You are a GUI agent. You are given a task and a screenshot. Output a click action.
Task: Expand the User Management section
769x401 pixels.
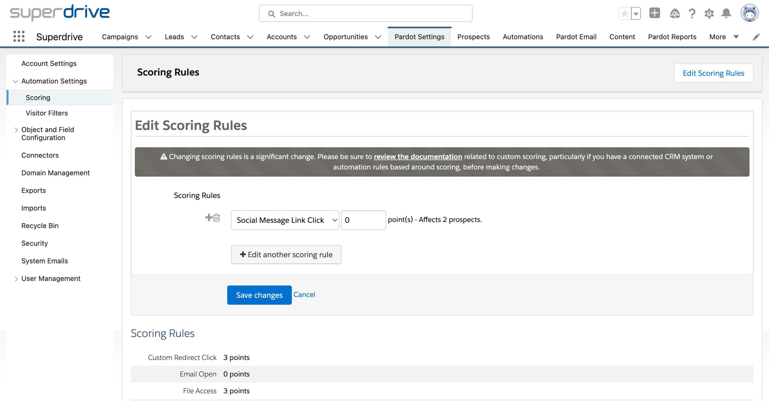click(16, 279)
